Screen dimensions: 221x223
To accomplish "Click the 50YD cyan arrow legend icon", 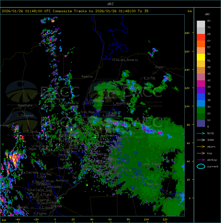I will click(x=201, y=133).
